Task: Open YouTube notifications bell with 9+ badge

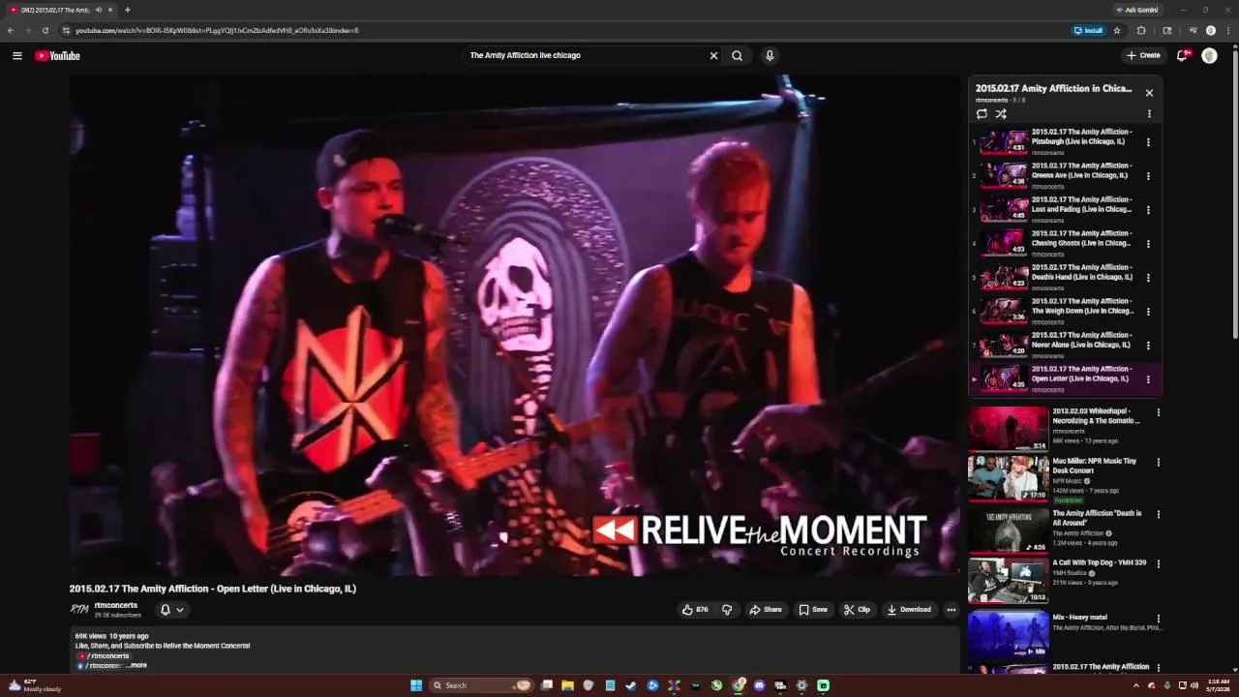Action: pyautogui.click(x=1182, y=55)
